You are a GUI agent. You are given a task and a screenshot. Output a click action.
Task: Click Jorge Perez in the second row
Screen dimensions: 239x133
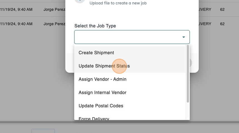[54, 24]
